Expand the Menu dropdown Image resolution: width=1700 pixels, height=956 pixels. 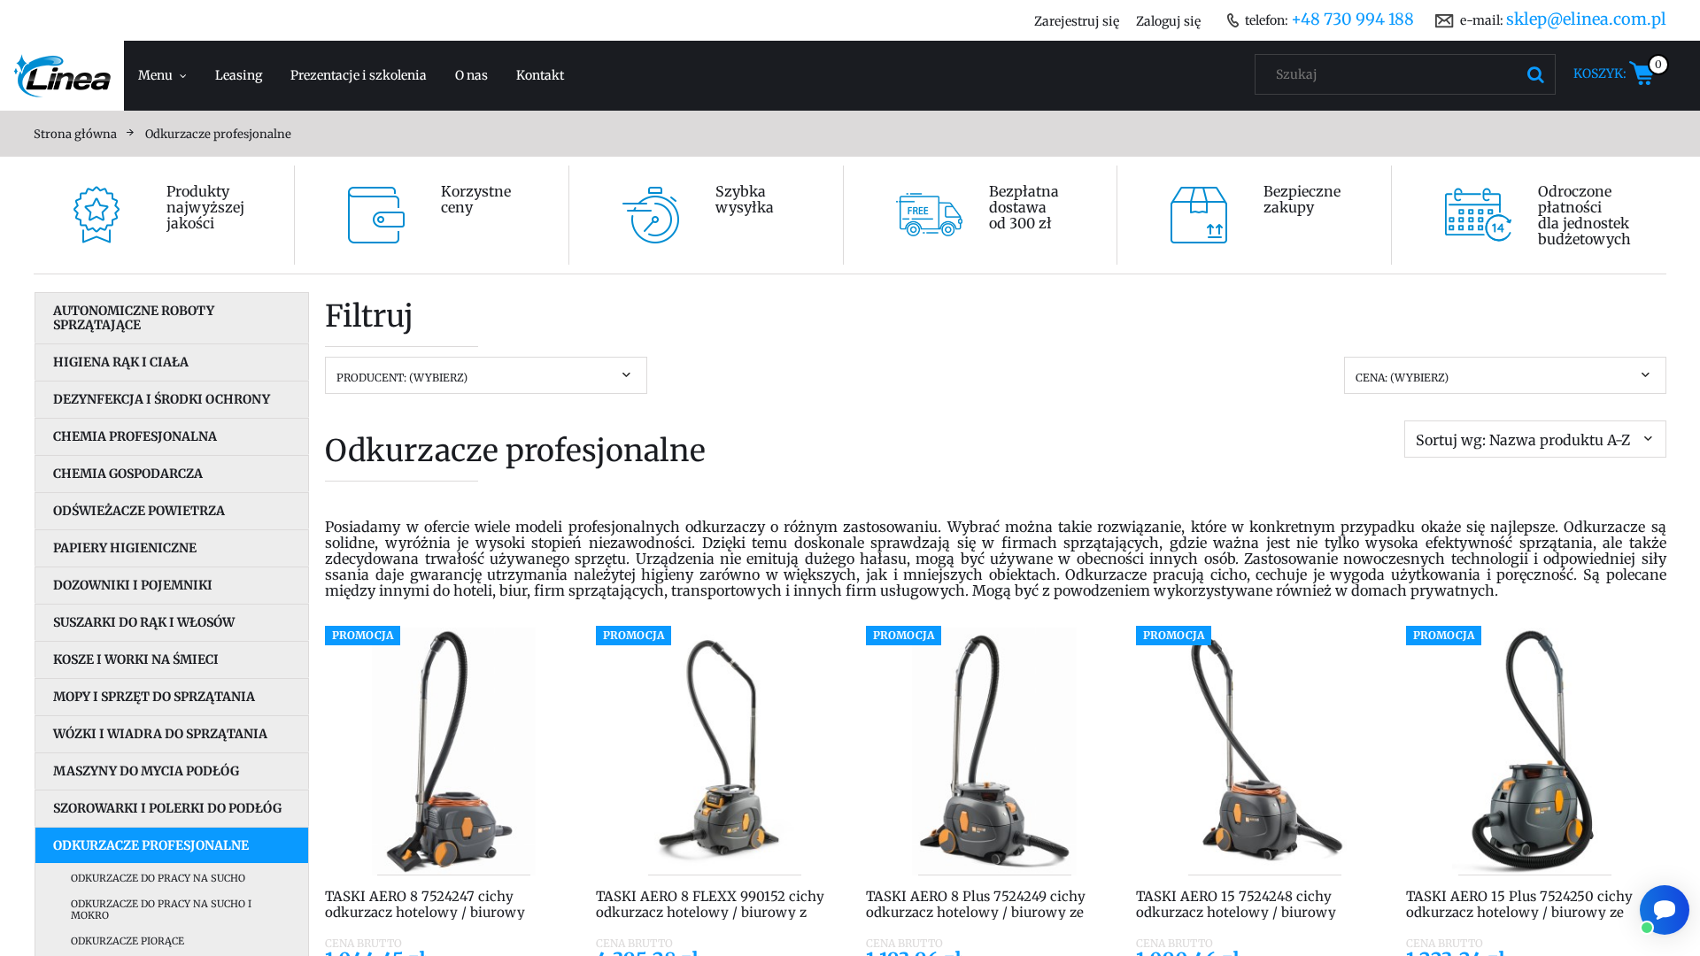(162, 75)
